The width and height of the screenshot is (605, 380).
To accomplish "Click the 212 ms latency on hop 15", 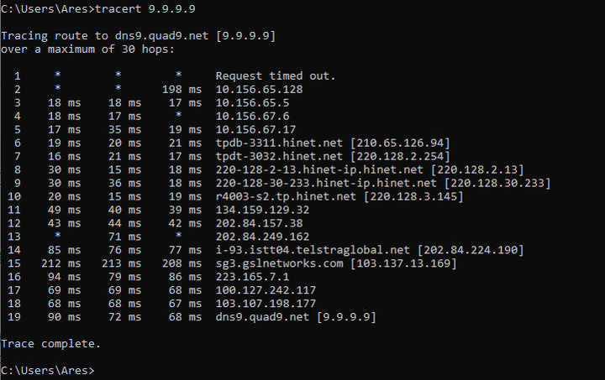I will point(61,263).
